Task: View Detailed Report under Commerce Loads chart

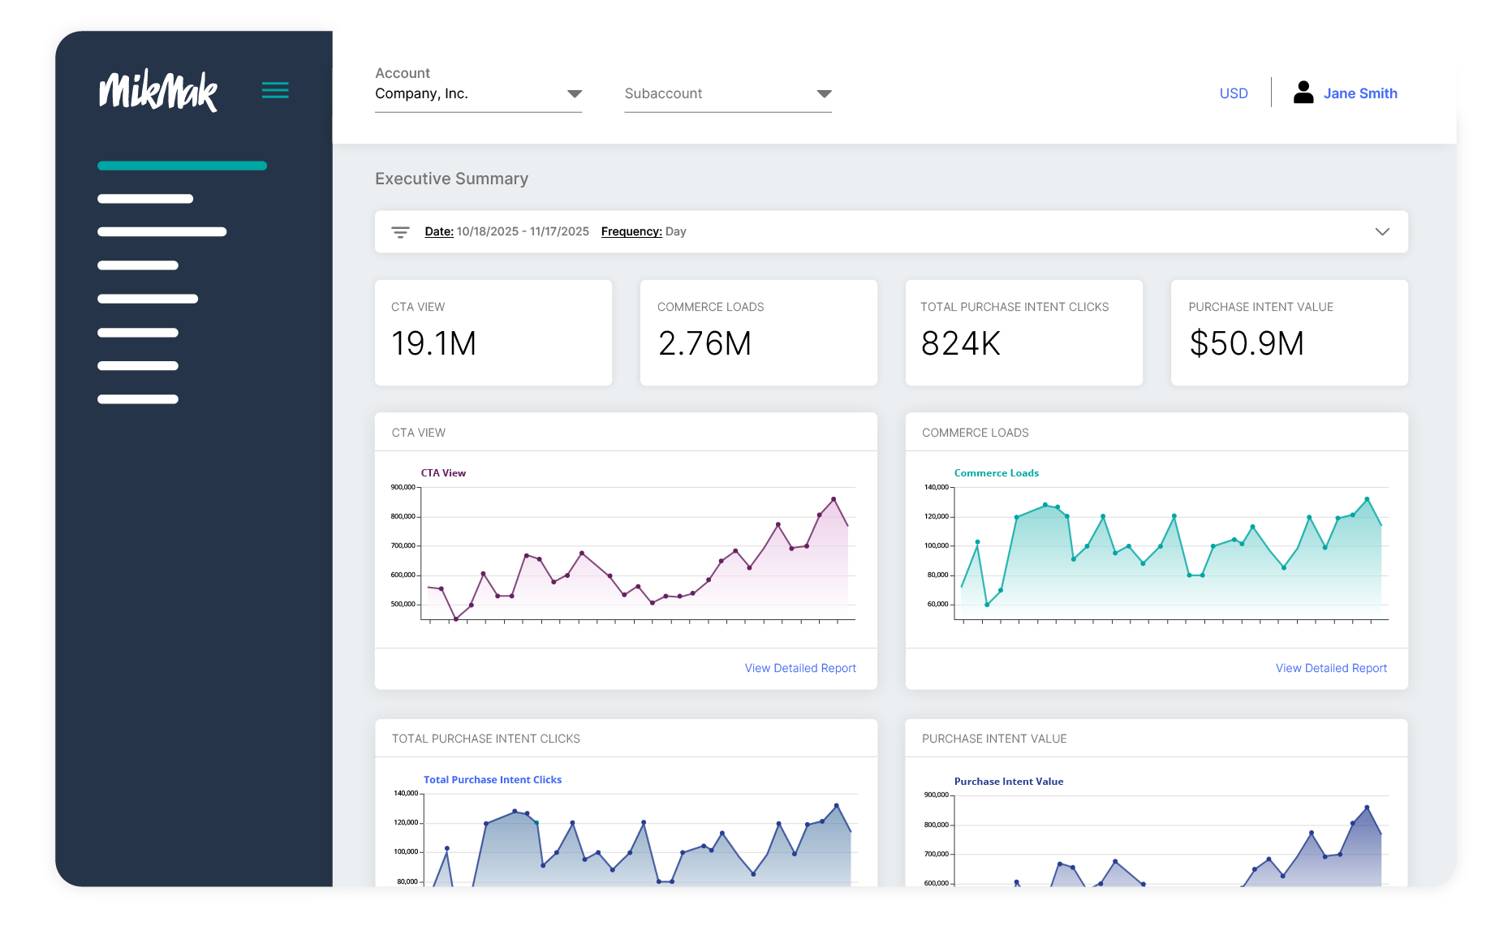Action: coord(1330,668)
